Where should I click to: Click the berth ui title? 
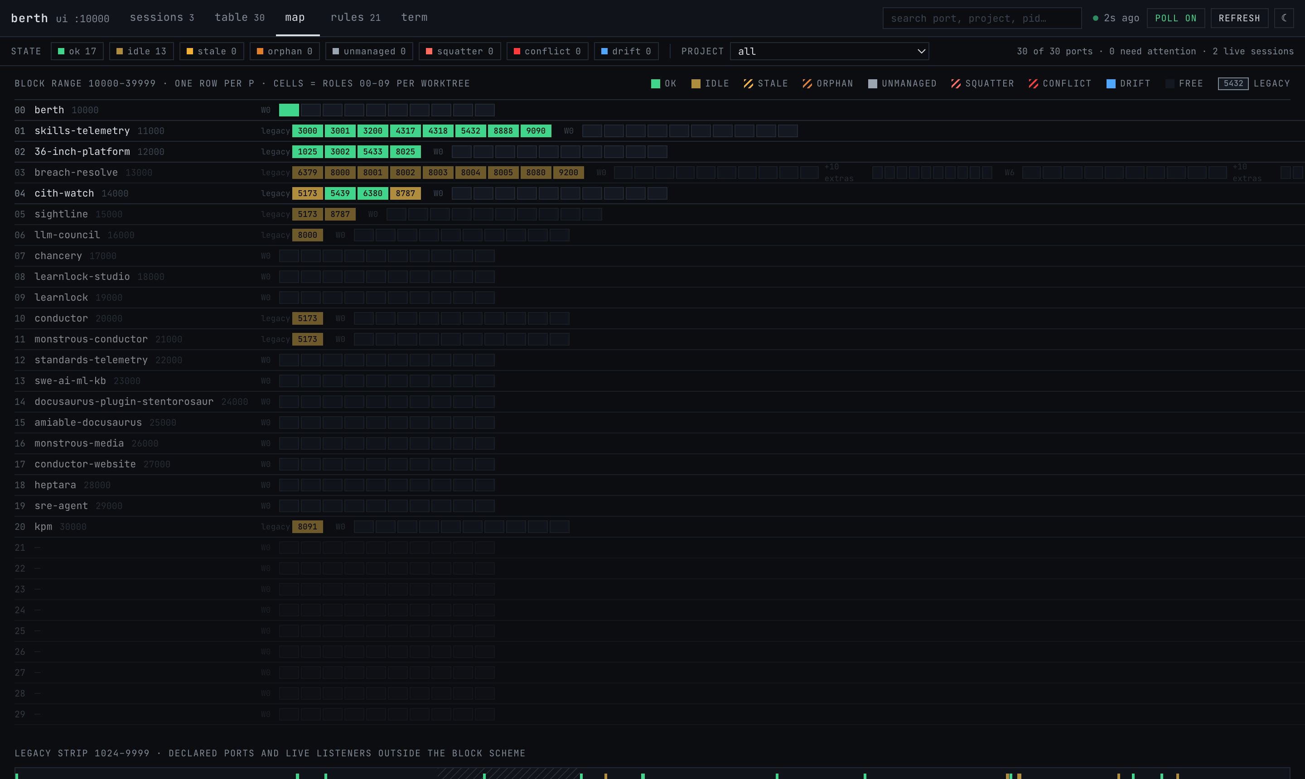click(x=60, y=18)
